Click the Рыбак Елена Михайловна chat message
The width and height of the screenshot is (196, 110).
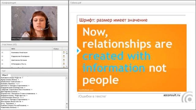pyautogui.click(x=14, y=105)
